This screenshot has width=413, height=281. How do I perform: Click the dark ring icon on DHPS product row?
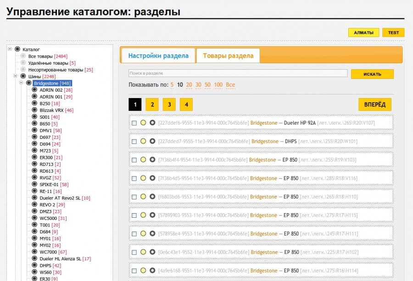pos(152,141)
